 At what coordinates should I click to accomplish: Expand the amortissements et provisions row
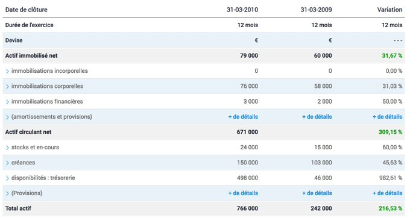pos(7,117)
